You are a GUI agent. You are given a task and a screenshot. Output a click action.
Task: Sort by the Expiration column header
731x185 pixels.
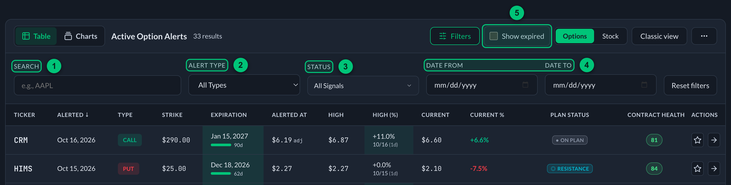[229, 115]
